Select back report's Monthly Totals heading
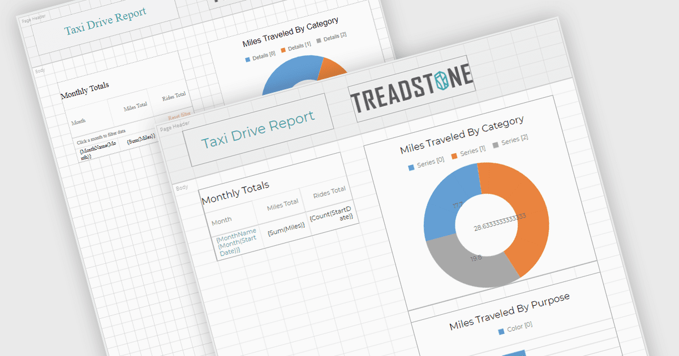Screen dimensions: 679x356 click(x=85, y=90)
